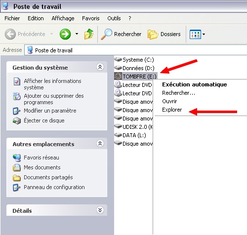Click Éjecter ce disque link

(x=44, y=120)
